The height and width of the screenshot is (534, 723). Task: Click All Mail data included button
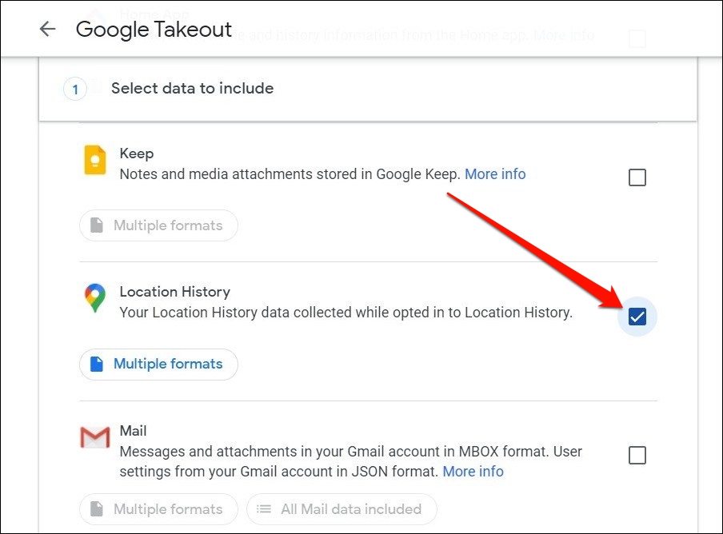coord(342,508)
